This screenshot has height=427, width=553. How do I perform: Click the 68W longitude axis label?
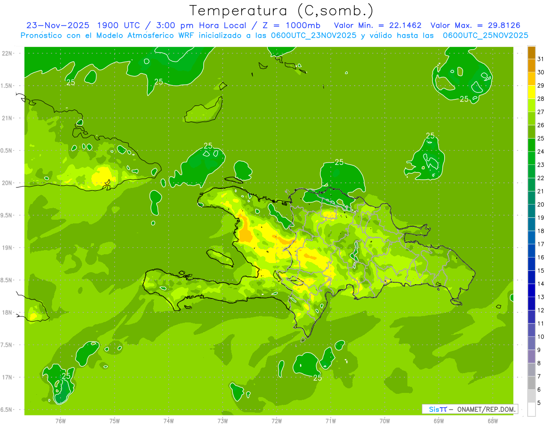tap(493, 421)
